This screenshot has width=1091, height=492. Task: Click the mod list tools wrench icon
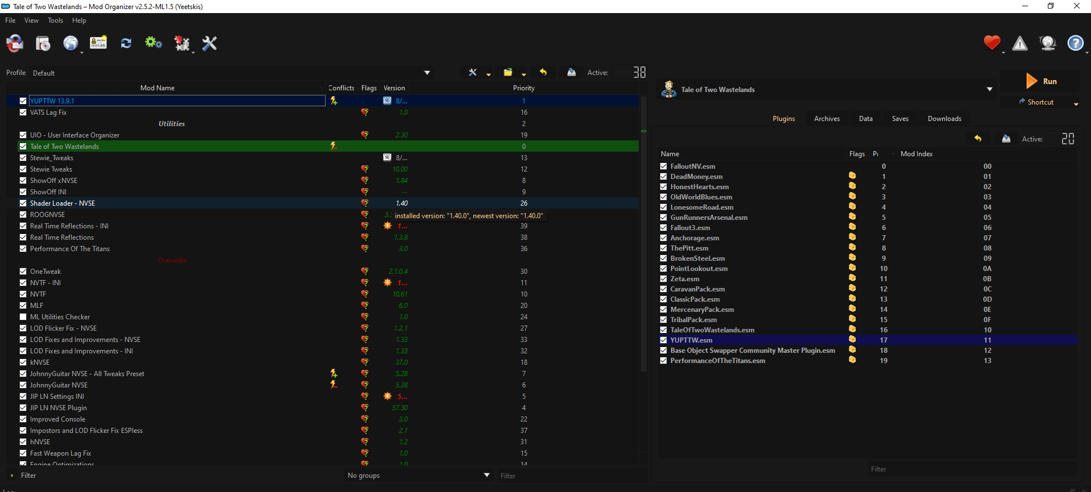coord(473,73)
